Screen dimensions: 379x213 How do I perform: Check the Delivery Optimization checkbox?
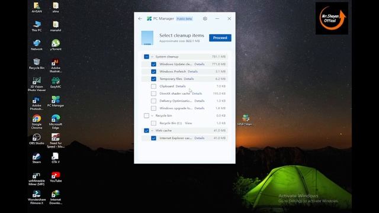tap(153, 101)
